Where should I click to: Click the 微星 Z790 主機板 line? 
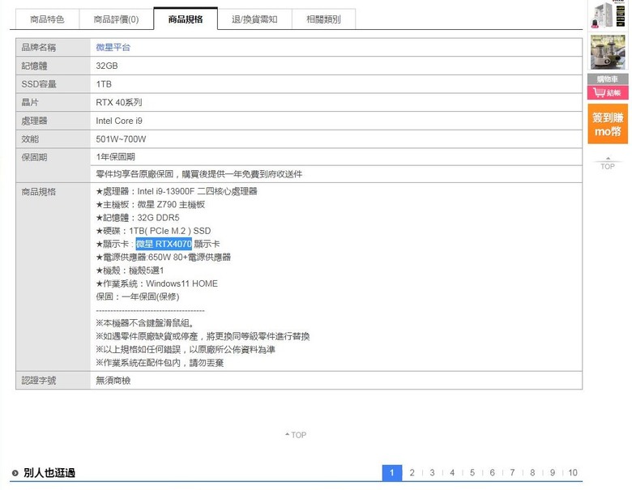pyautogui.click(x=151, y=205)
